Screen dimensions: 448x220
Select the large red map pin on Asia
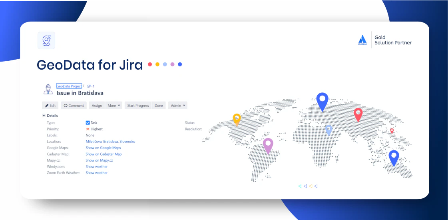(358, 115)
